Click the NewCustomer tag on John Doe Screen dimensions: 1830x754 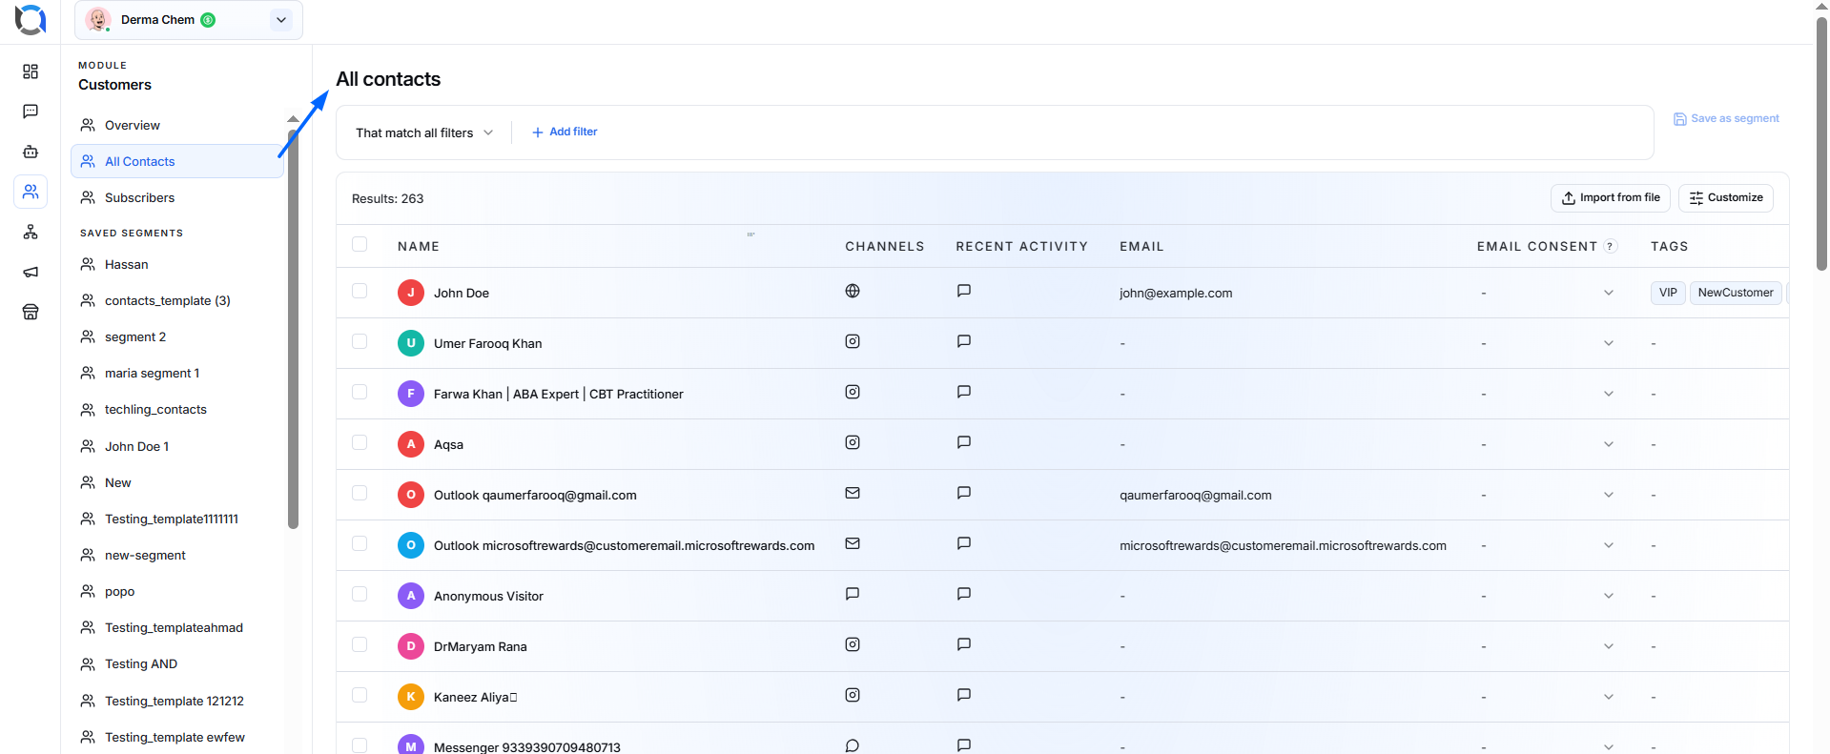tap(1736, 293)
